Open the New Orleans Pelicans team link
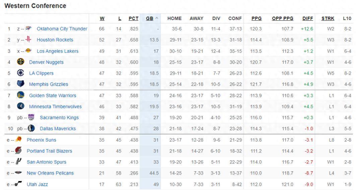356x191 pixels. click(50, 173)
